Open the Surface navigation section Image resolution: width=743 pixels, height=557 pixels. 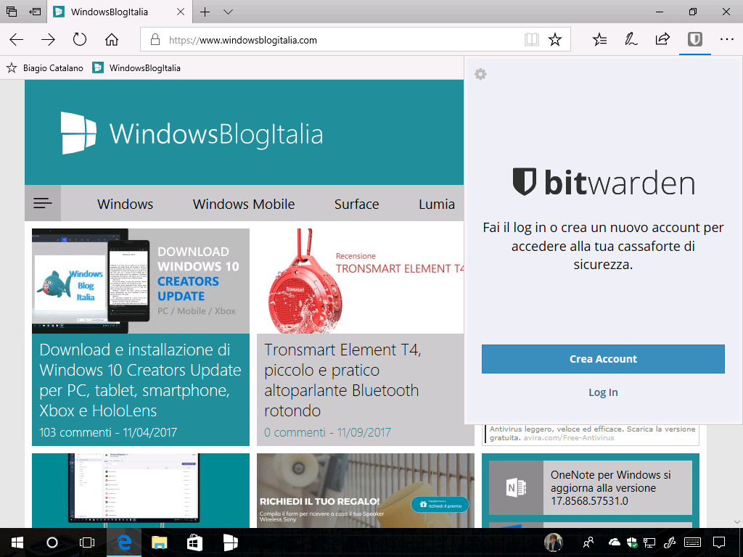coord(356,204)
